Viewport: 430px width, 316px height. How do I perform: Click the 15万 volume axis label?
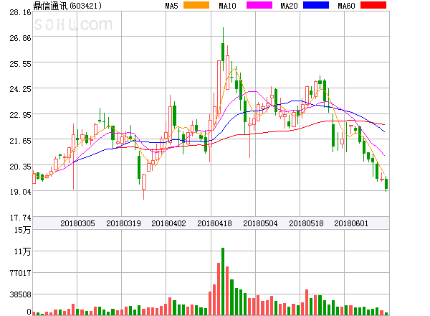coord(22,230)
